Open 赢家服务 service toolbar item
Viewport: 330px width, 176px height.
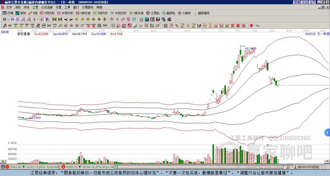pyautogui.click(x=202, y=13)
